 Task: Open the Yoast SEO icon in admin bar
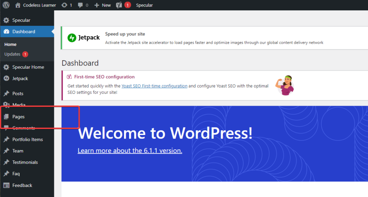tap(119, 5)
